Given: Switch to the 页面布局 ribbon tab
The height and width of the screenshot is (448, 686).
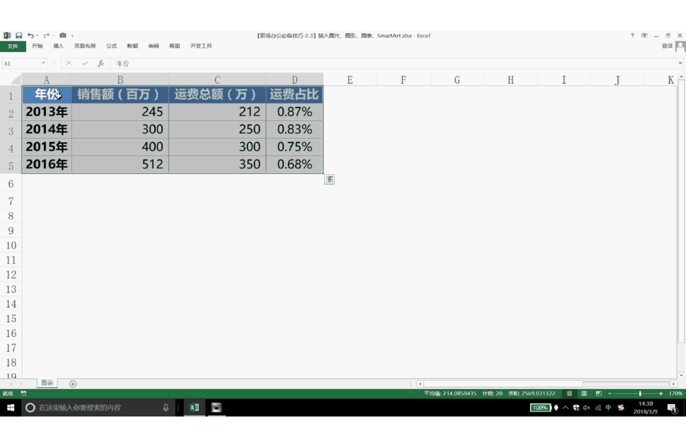Looking at the screenshot, I should pos(85,46).
